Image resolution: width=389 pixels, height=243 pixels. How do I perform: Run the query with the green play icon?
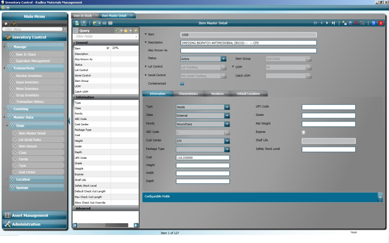click(116, 31)
